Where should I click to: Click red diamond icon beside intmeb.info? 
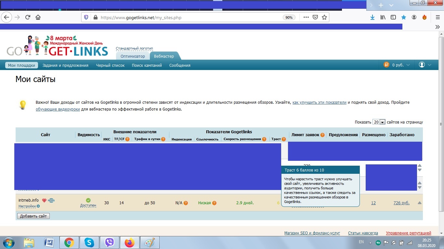[x=44, y=200]
